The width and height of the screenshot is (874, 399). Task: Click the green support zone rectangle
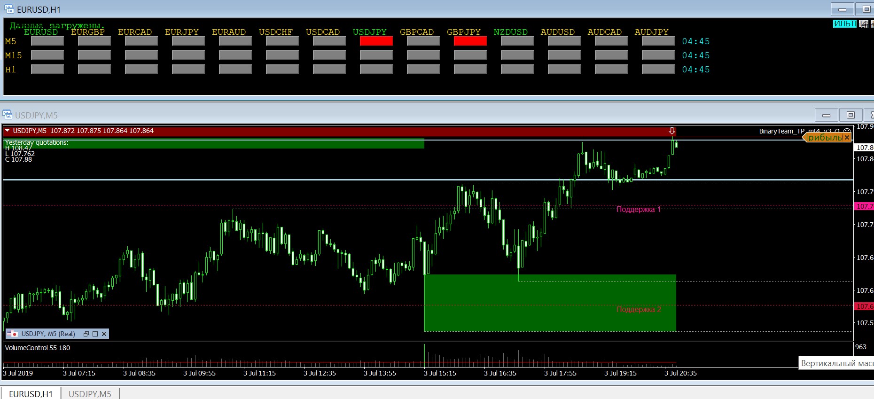click(x=550, y=303)
